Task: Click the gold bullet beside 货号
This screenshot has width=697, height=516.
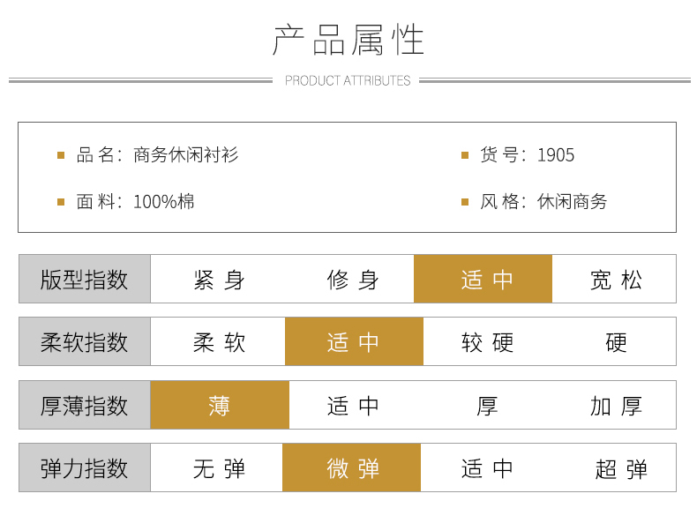Action: pos(465,155)
